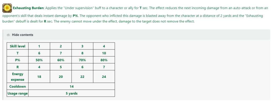Click the R value 7 cell

[x=104, y=67]
